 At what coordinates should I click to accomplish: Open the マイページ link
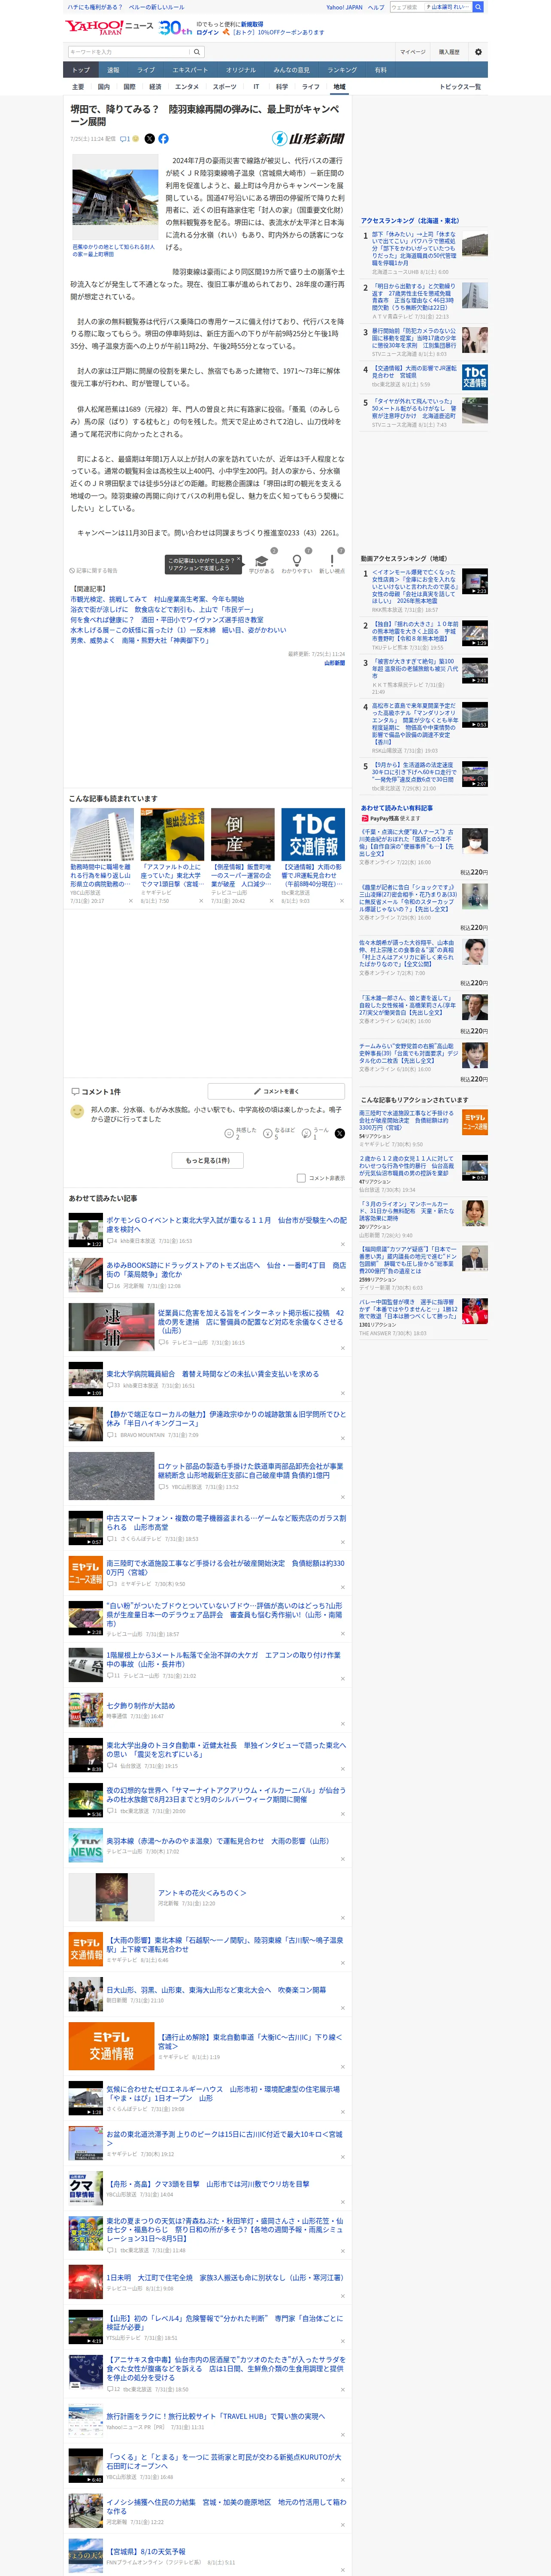[x=412, y=52]
